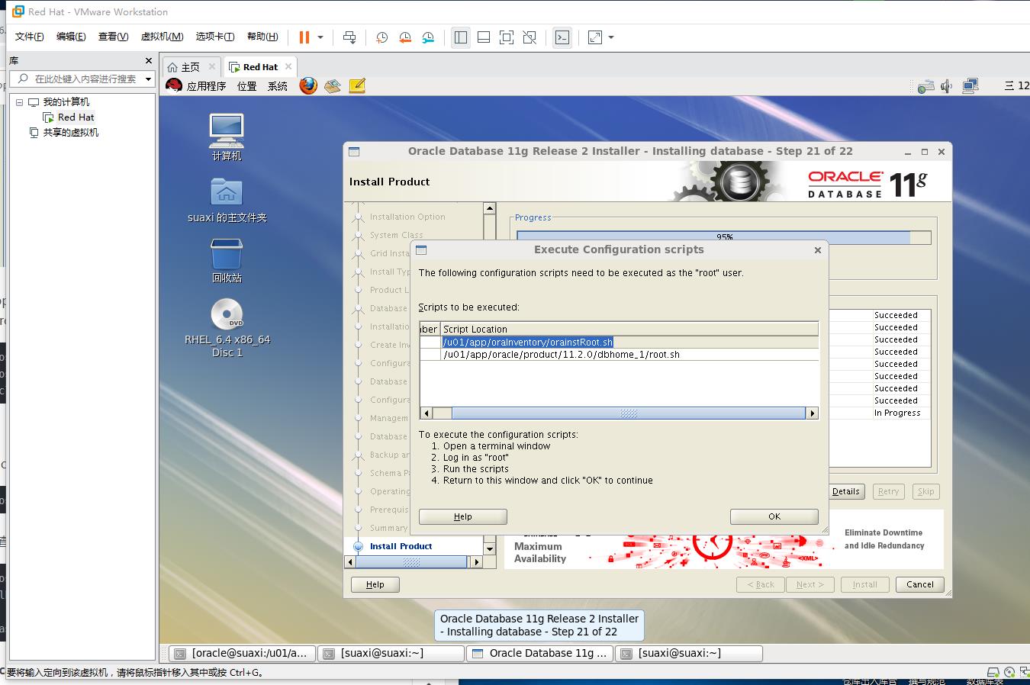This screenshot has height=685, width=1030.
Task: Select Red Hat in the library tree
Action: click(76, 117)
